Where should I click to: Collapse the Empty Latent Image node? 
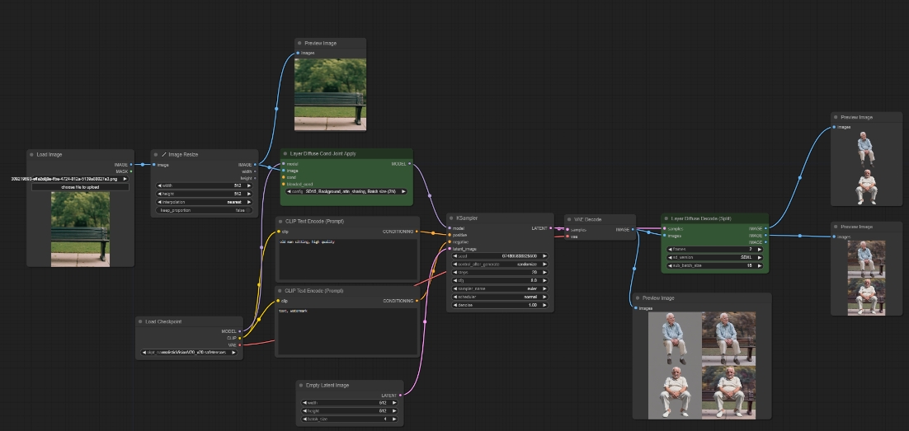(300, 385)
